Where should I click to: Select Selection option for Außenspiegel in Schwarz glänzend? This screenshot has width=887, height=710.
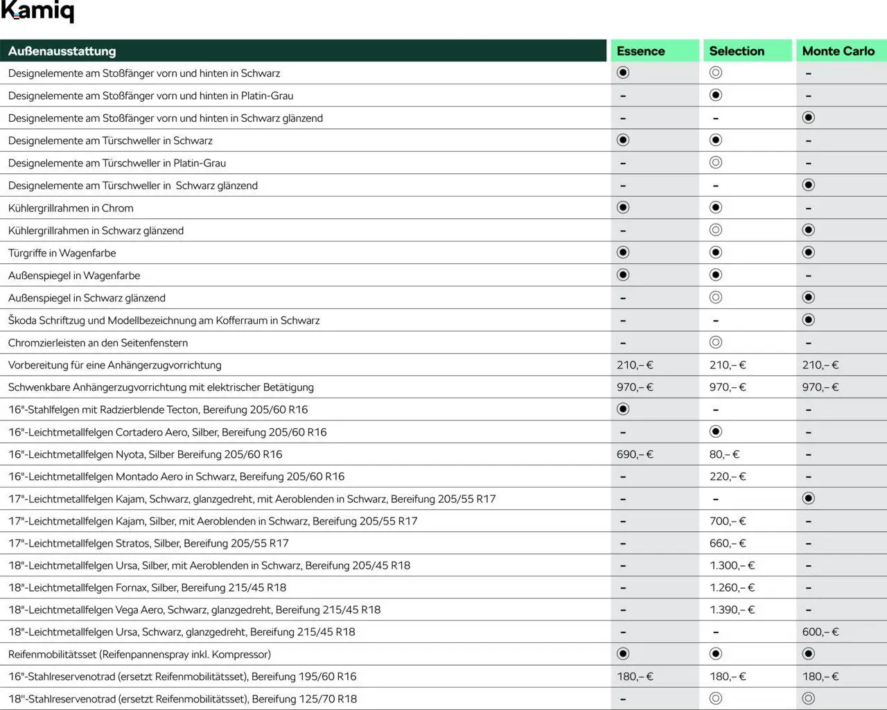pos(716,298)
